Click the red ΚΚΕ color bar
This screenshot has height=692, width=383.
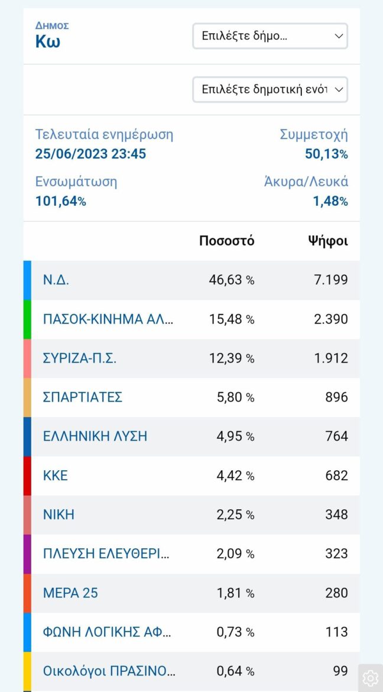(x=27, y=476)
